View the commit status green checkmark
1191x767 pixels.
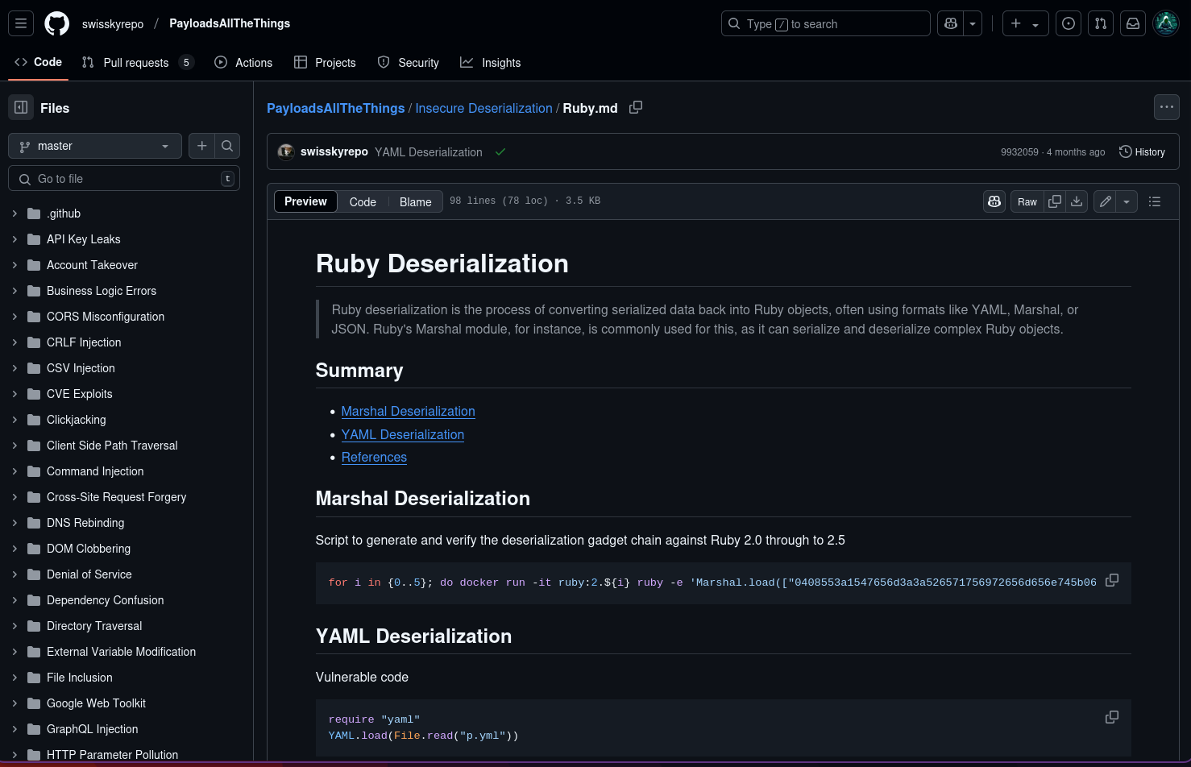500,151
